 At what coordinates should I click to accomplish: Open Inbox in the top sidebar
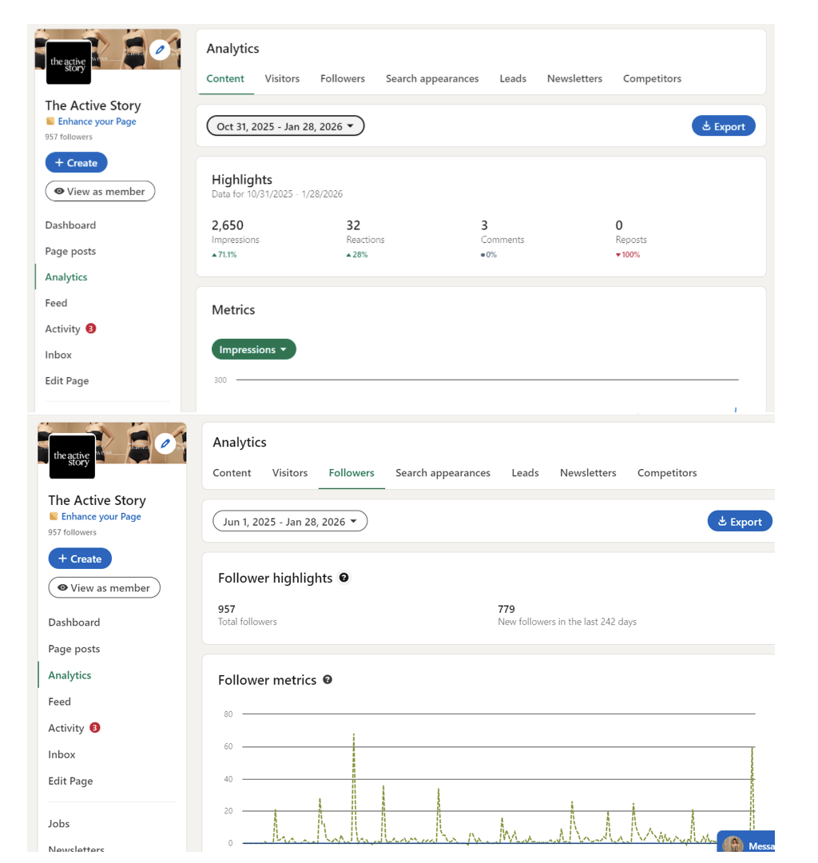point(58,355)
